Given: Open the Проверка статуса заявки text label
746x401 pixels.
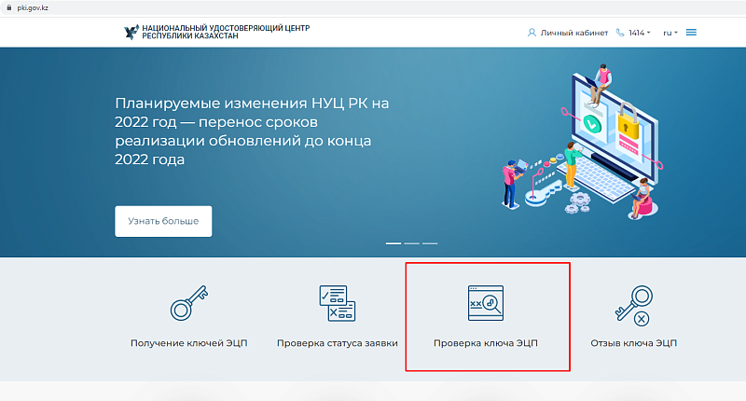Looking at the screenshot, I should click(x=337, y=343).
